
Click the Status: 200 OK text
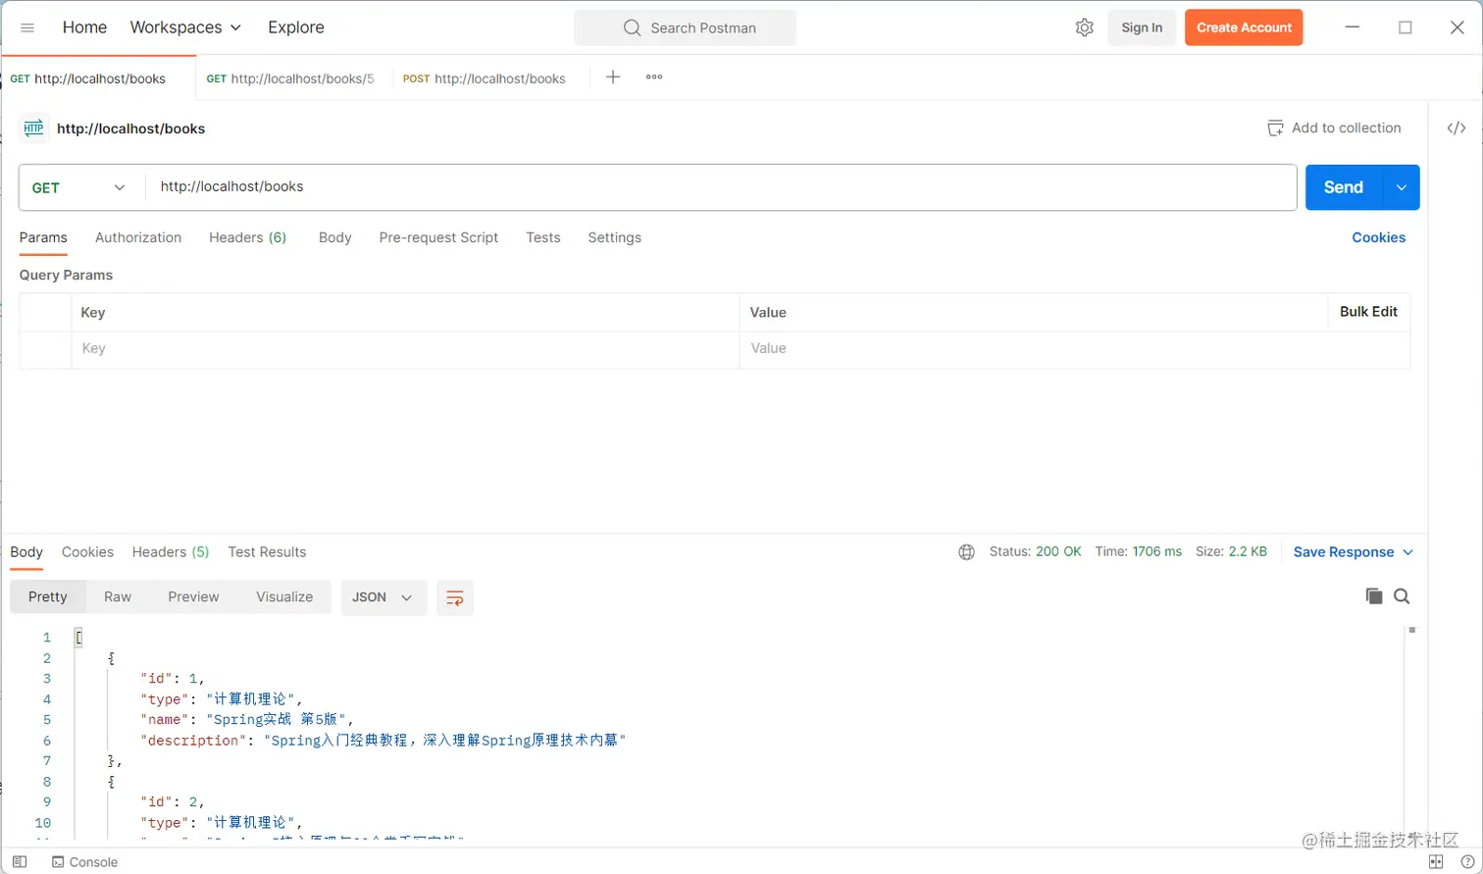1035,552
